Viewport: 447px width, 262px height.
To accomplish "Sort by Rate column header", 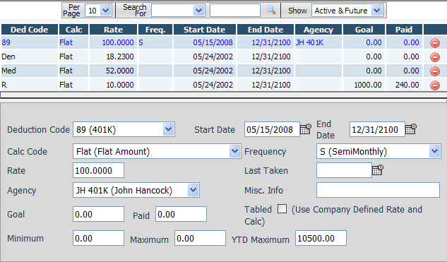I will click(113, 30).
